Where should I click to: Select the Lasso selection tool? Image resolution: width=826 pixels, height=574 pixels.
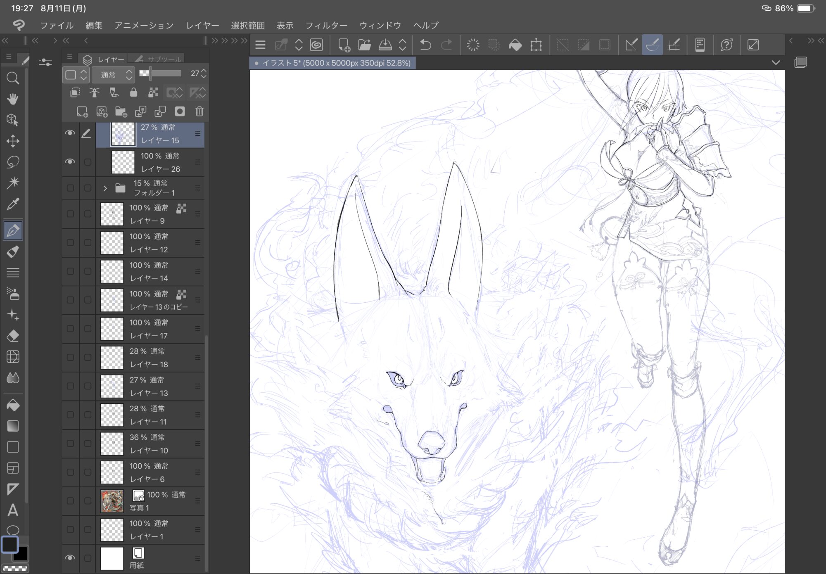[x=13, y=162]
